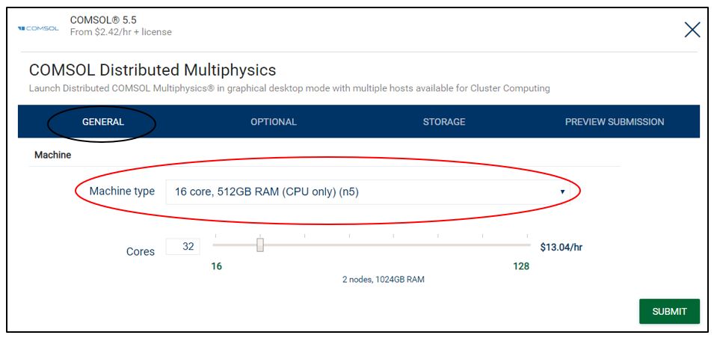Image resolution: width=717 pixels, height=338 pixels.
Task: Click the Cores number input field
Action: pos(183,247)
